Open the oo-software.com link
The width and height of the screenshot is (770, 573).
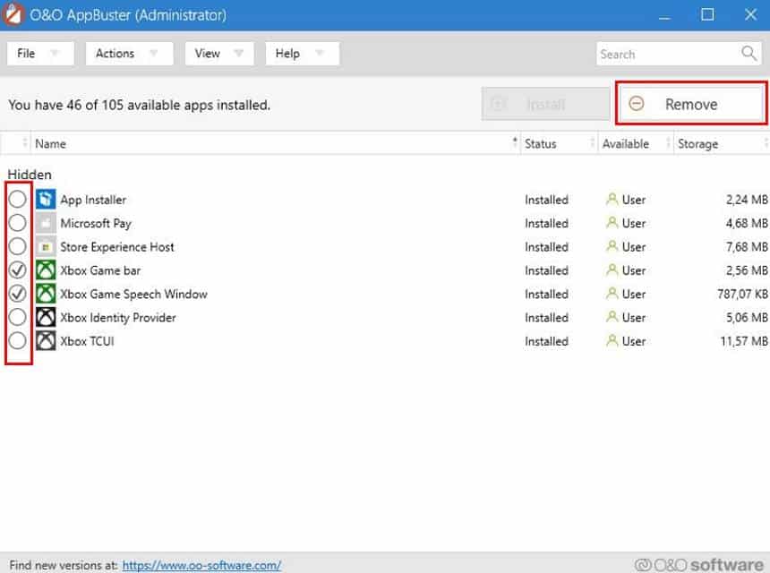[201, 565]
